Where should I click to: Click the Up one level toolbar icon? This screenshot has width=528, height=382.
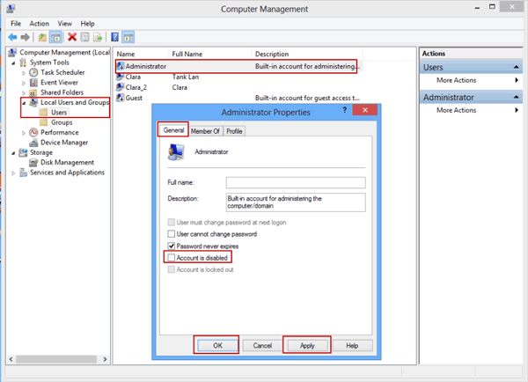click(42, 37)
